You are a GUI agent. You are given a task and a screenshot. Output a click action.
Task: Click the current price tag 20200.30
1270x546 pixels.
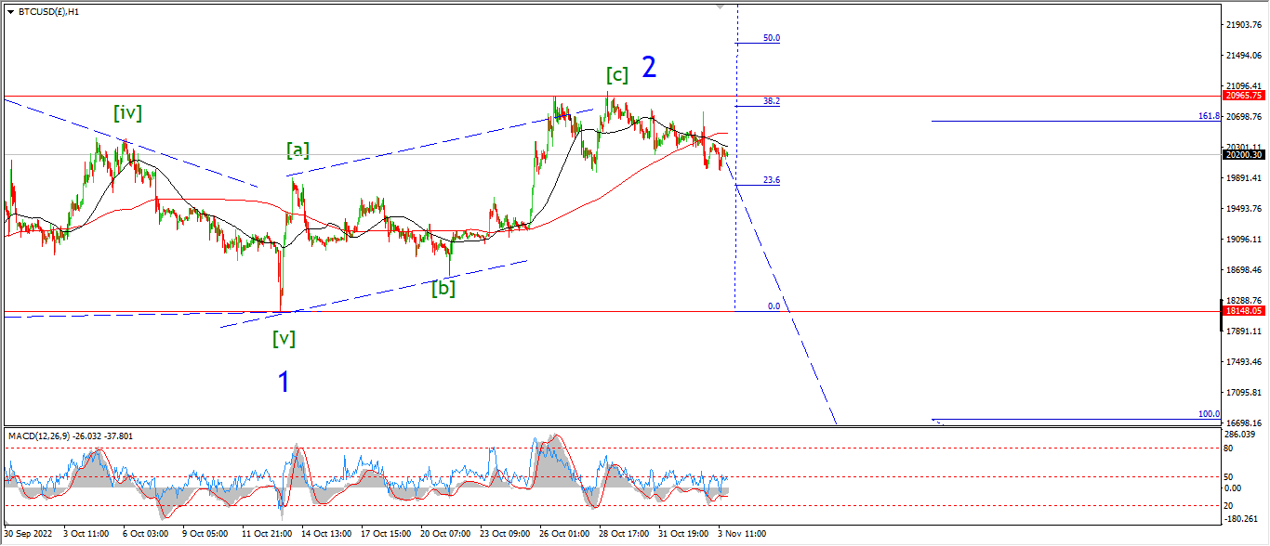click(1244, 155)
